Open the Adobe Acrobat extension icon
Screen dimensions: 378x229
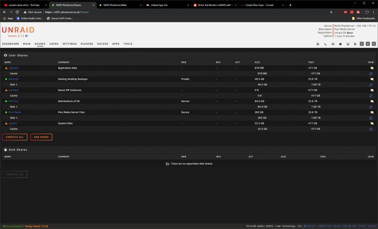click(x=339, y=12)
